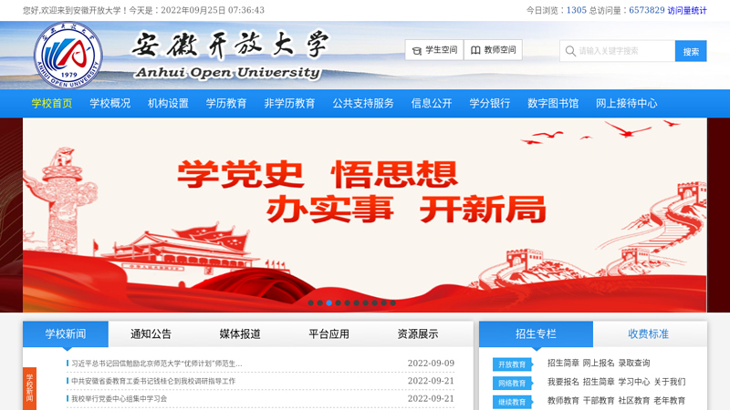Click the date 2022-09-09 in news list
730x410 pixels.
pos(431,363)
